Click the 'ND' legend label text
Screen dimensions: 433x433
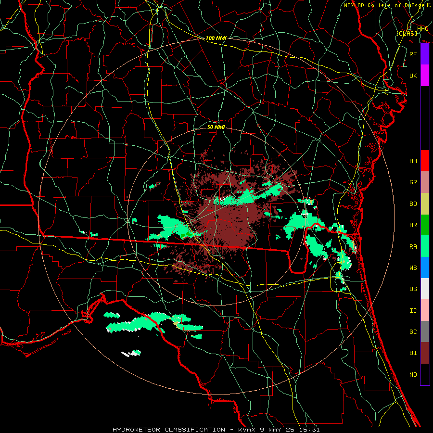413,375
